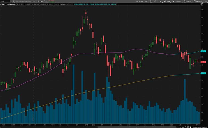The height and width of the screenshot is (128, 208).
Task: Open the Drawings menu
Action: pyautogui.click(x=177, y=1)
